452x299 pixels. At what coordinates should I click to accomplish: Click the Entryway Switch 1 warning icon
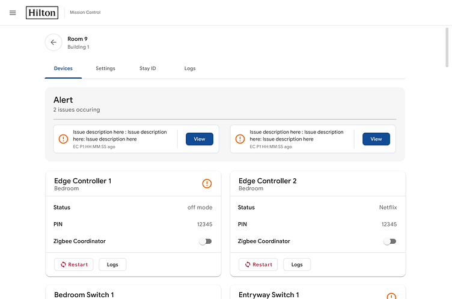point(391,296)
